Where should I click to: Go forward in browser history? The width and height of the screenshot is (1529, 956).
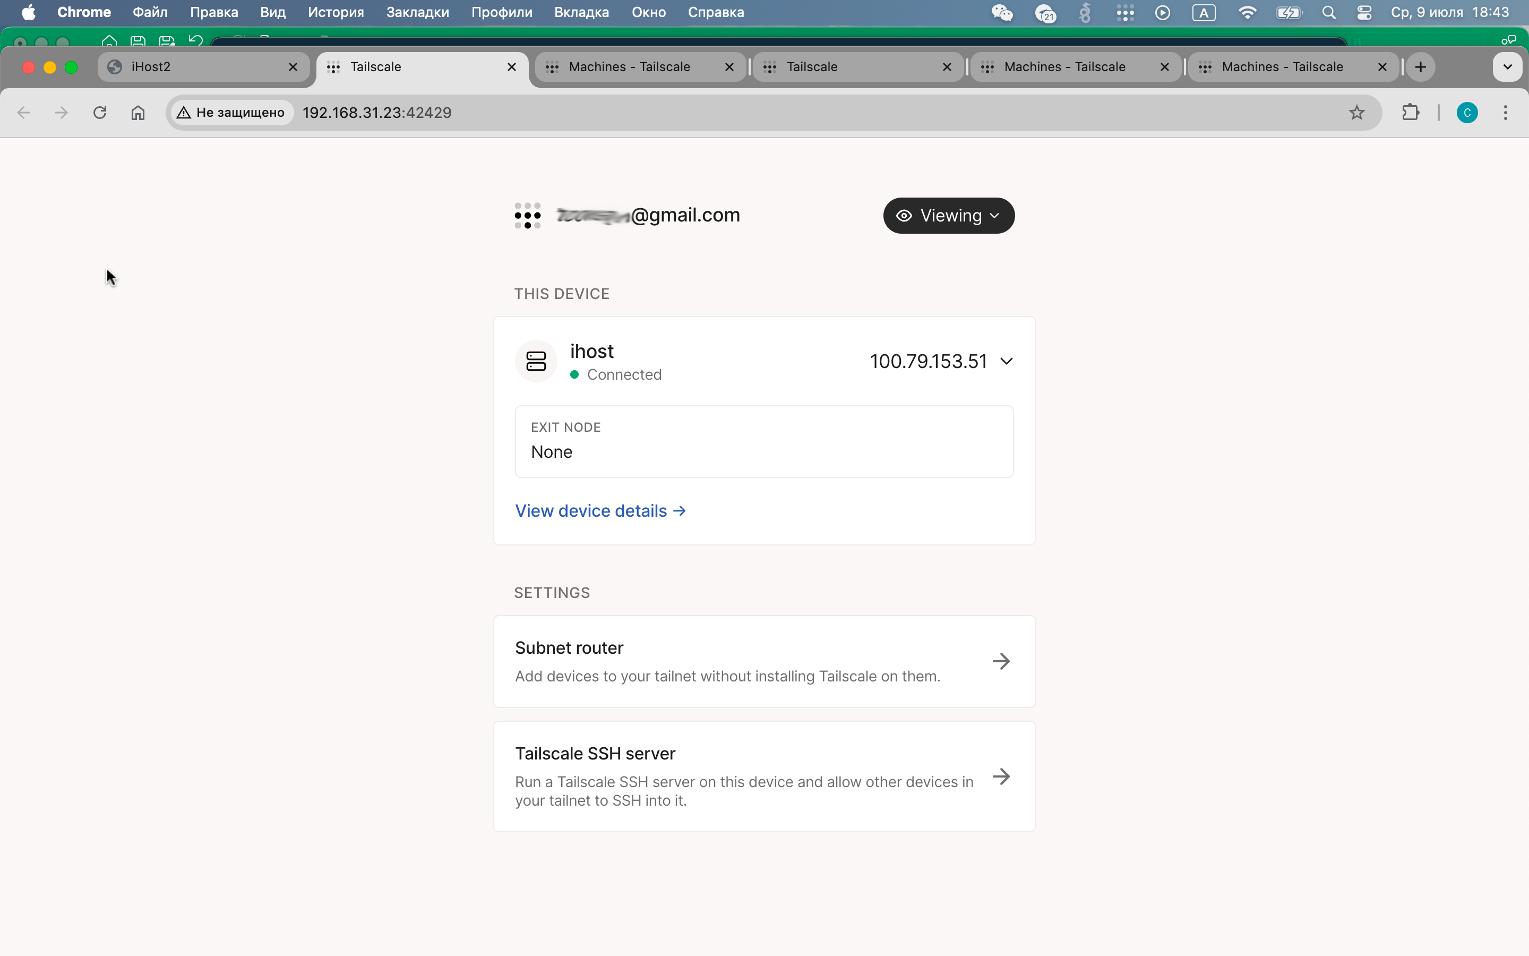coord(61,113)
